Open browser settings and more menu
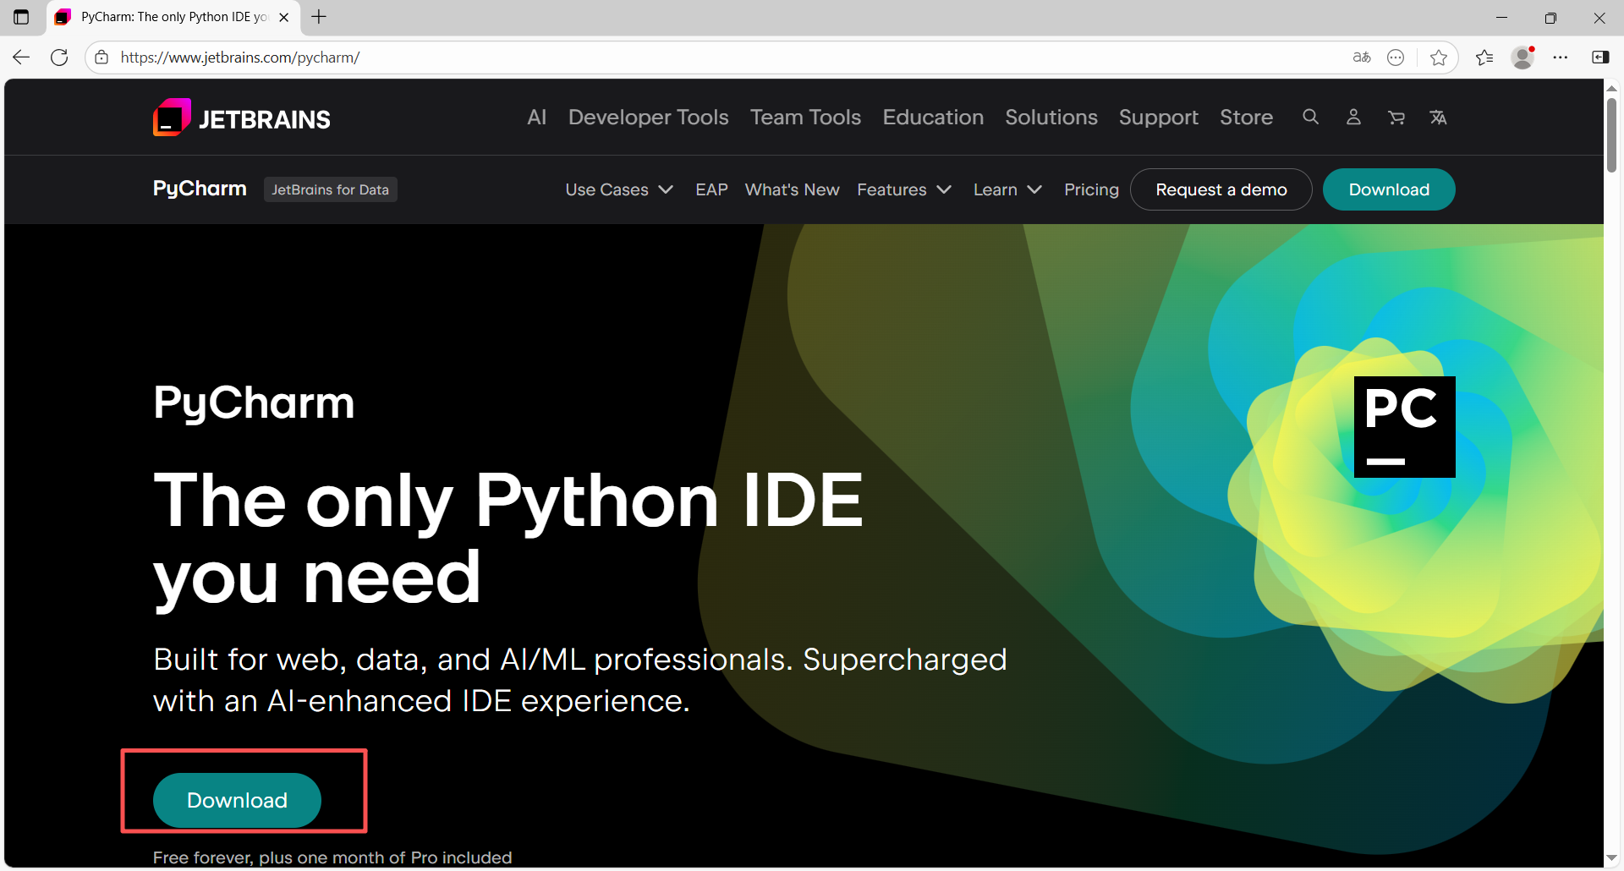Screen dimensions: 1624x871 click(1561, 58)
